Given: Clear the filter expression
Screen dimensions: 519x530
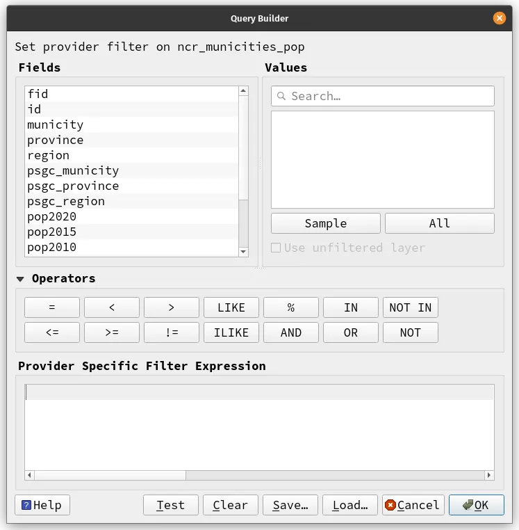Looking at the screenshot, I should tap(231, 505).
